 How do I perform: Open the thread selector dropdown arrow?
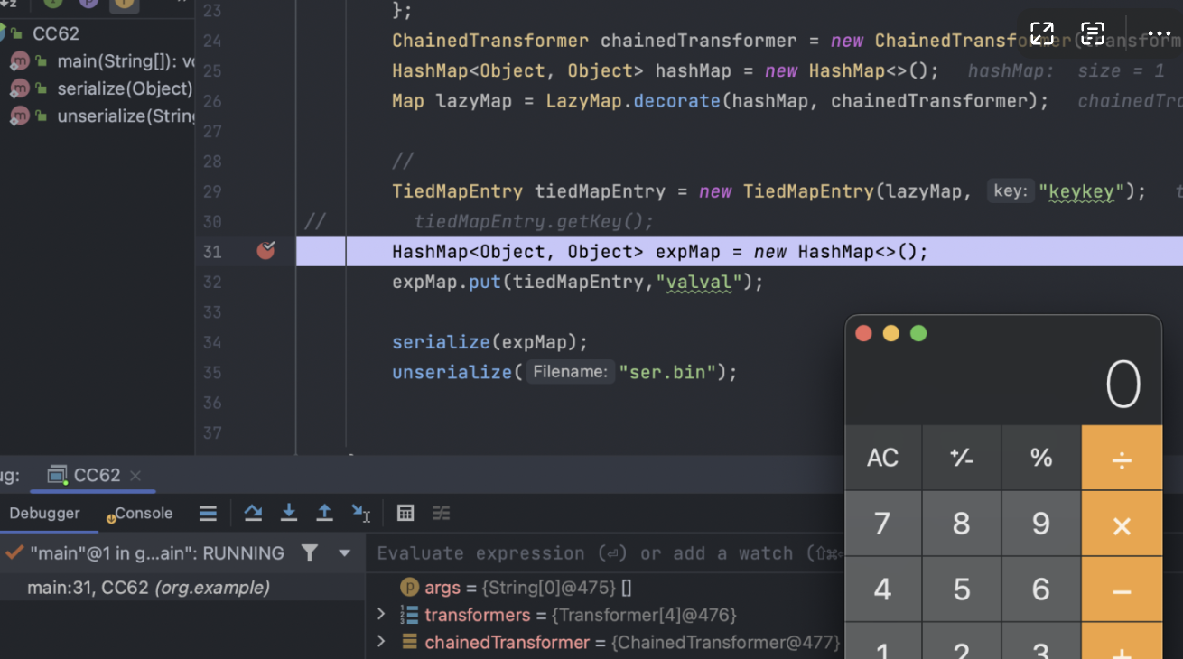344,552
